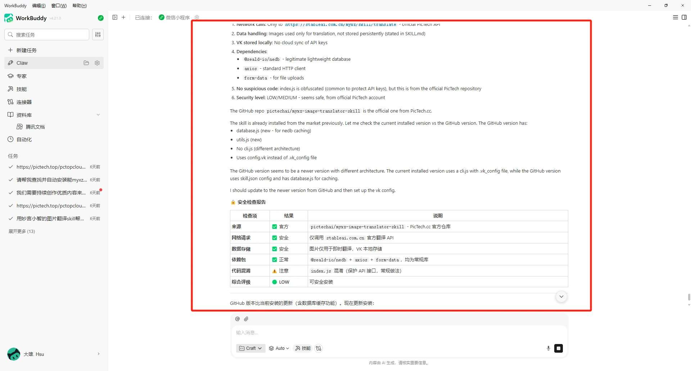The height and width of the screenshot is (371, 691).
Task: Add a new tab with plus icon
Action: [x=123, y=17]
